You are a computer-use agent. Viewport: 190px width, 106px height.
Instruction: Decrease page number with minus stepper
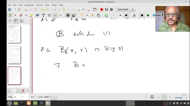(22, 97)
